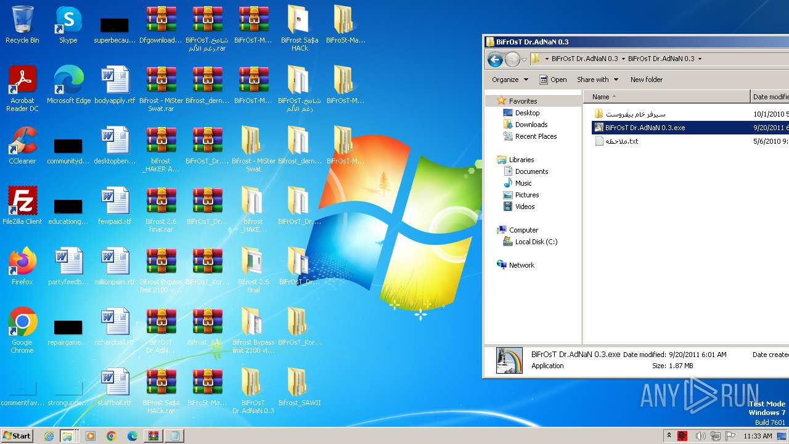Launch Skype from the desktop
This screenshot has width=789, height=444.
(x=68, y=25)
